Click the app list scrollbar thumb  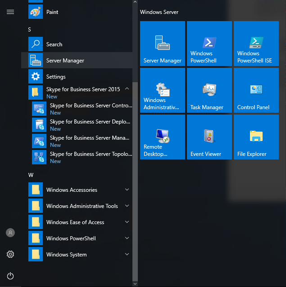(x=135, y=181)
